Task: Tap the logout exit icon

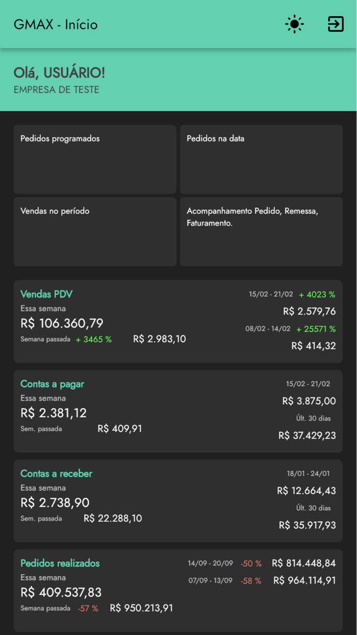Action: tap(335, 24)
